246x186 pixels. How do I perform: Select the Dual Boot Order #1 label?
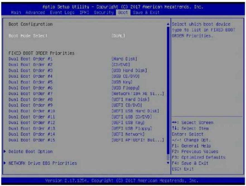(30, 59)
